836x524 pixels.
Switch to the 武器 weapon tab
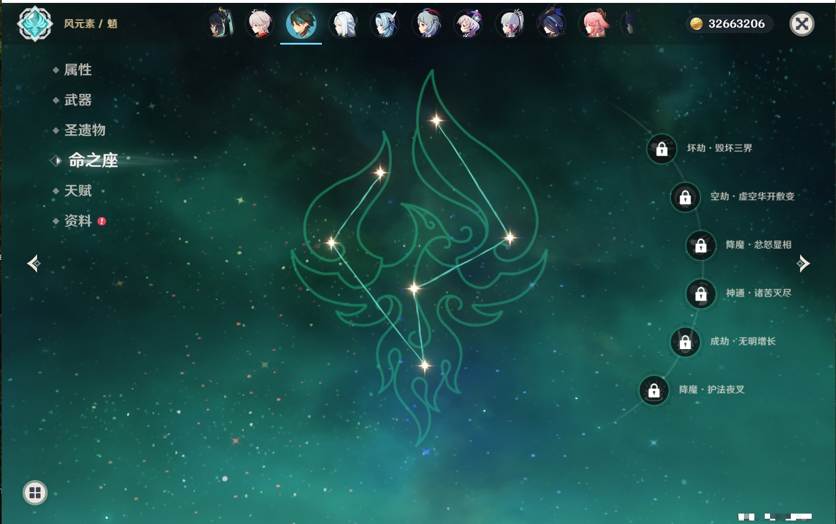78,100
